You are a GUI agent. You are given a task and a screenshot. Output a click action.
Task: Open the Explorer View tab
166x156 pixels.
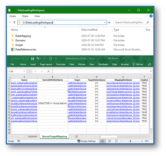[x=37, y=16]
